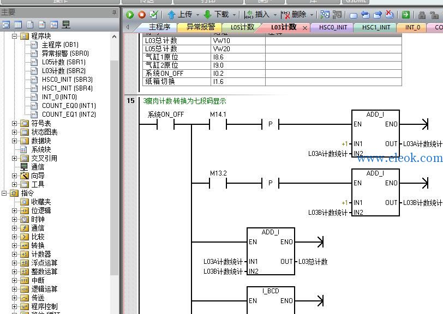Viewport: 443px width, 314px height.
Task: Select L03计数 (SBR2) in project tree
Action: pyautogui.click(x=64, y=71)
